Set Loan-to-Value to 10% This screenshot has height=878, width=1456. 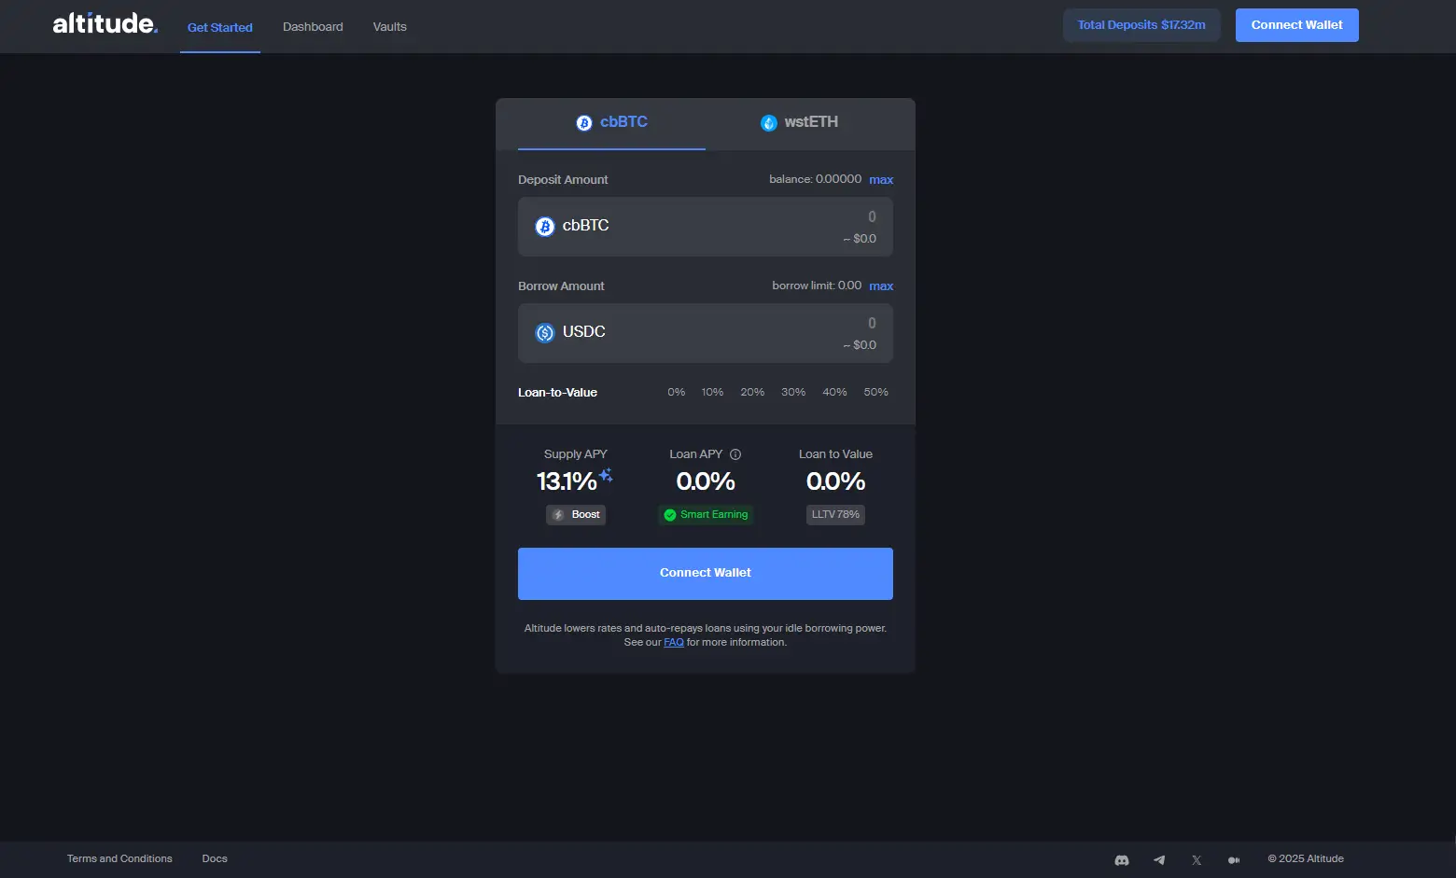click(713, 393)
